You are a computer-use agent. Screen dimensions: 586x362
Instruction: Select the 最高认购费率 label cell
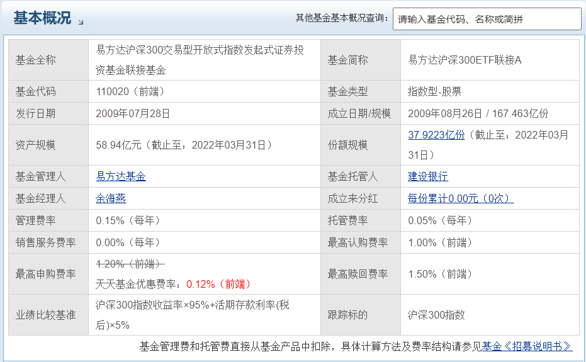(361, 242)
